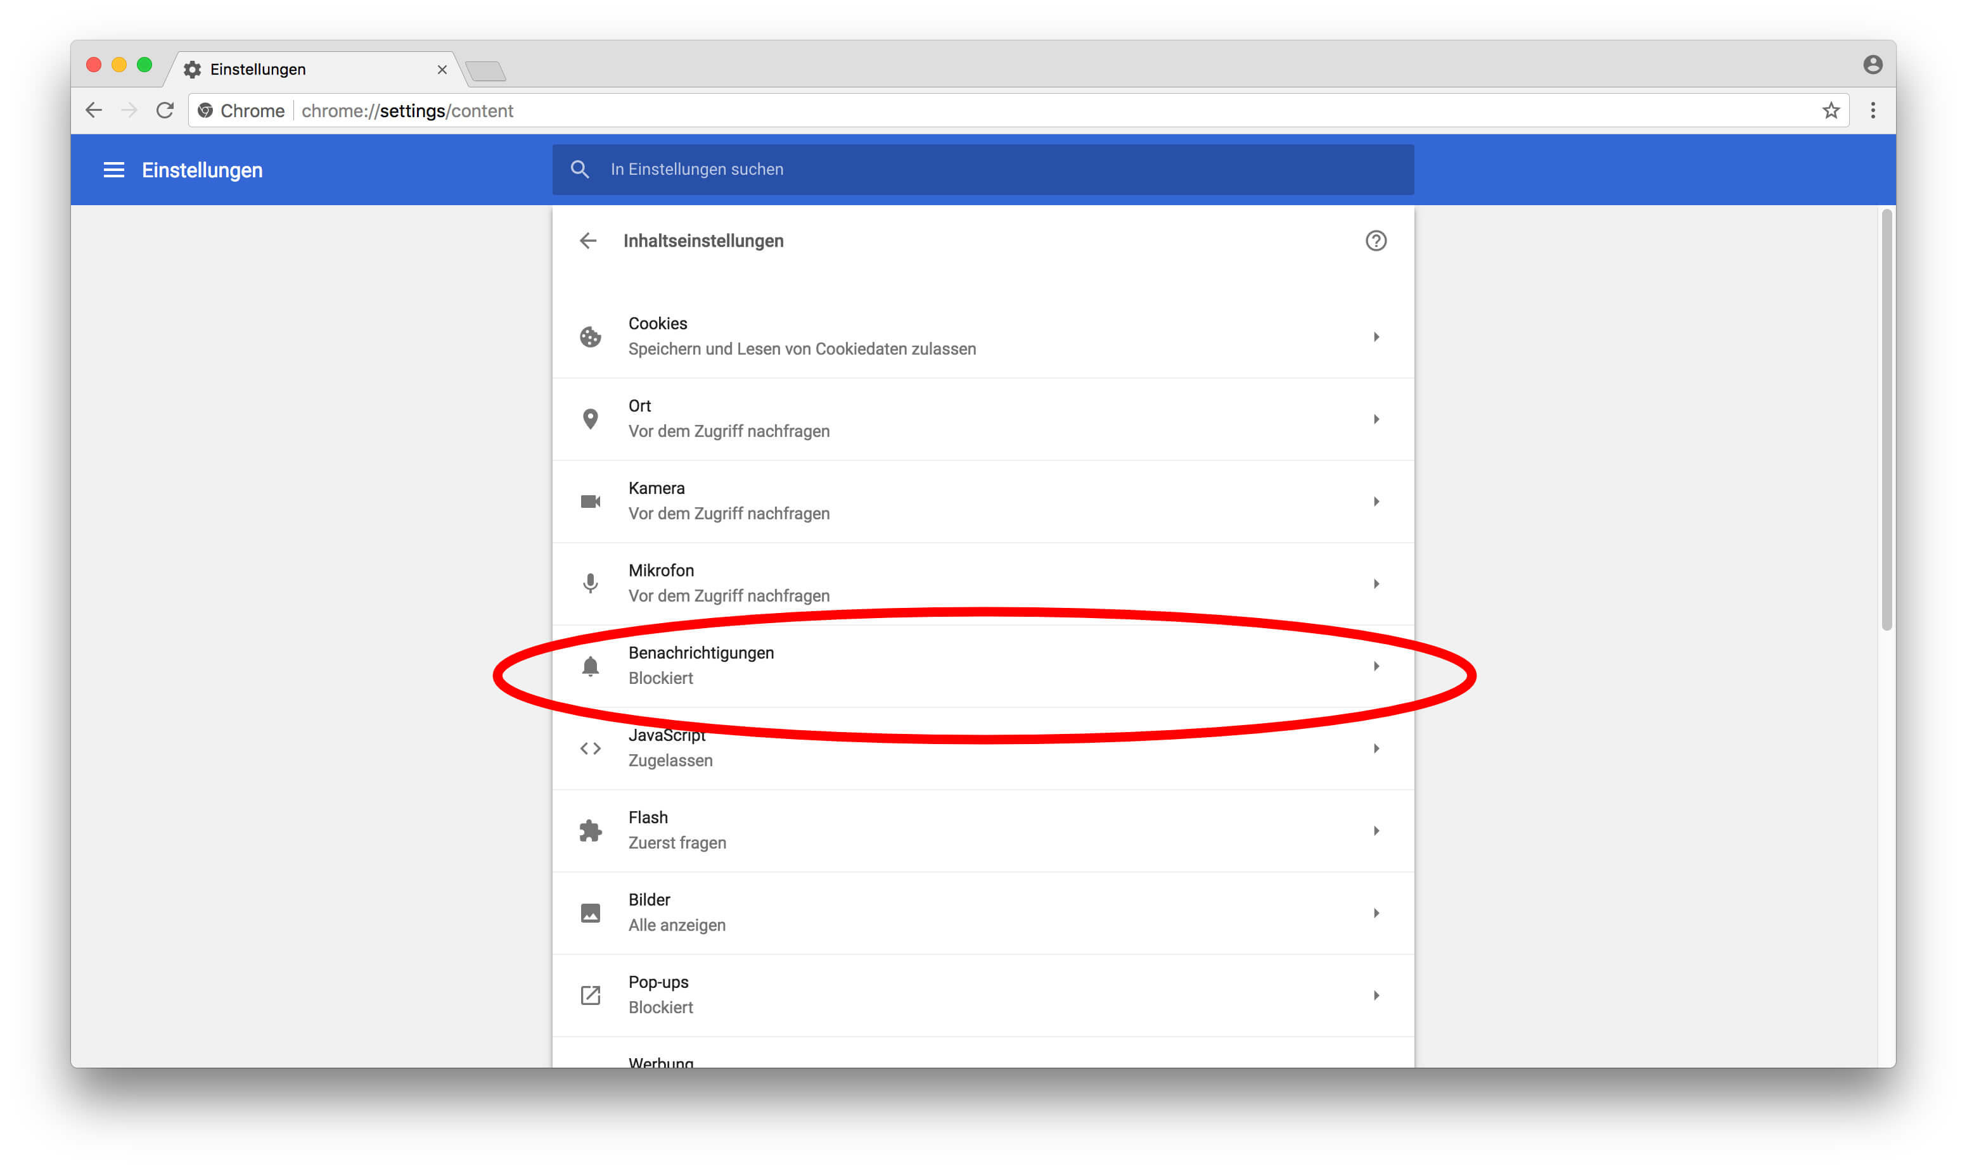Reload the page with the refresh icon
This screenshot has height=1169, width=1967.
pyautogui.click(x=165, y=111)
